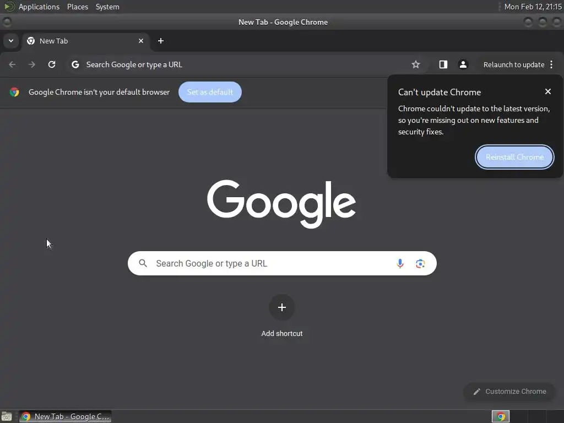The height and width of the screenshot is (423, 564).
Task: Open the three-dot Chrome menu
Action: point(551,64)
